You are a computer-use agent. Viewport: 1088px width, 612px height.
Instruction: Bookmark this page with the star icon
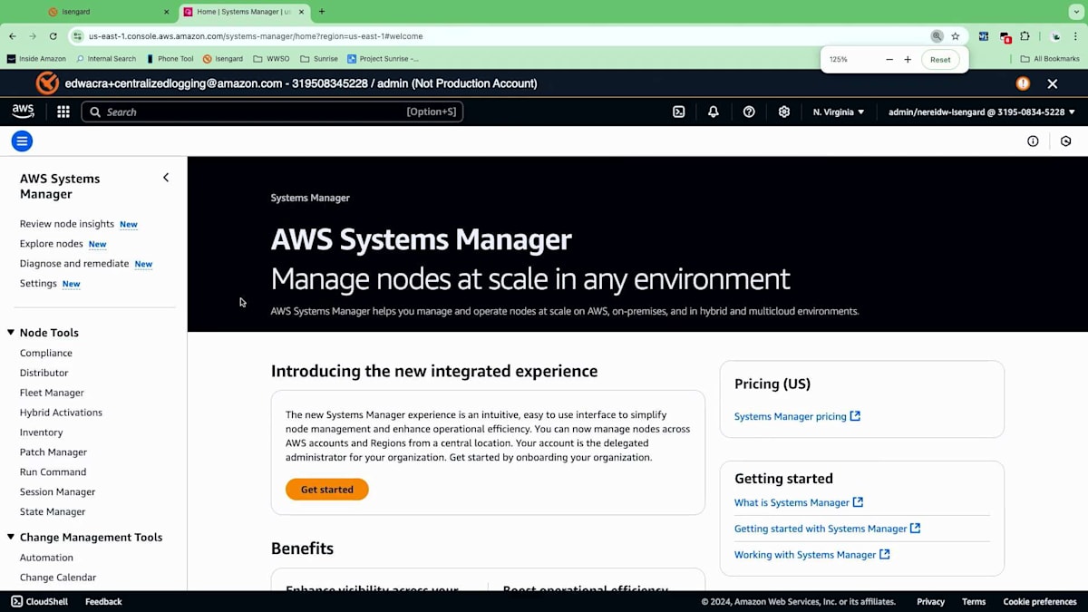(955, 36)
